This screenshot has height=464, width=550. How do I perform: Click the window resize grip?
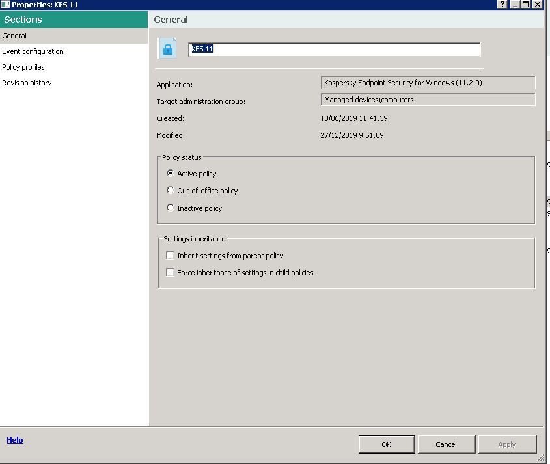click(540, 458)
